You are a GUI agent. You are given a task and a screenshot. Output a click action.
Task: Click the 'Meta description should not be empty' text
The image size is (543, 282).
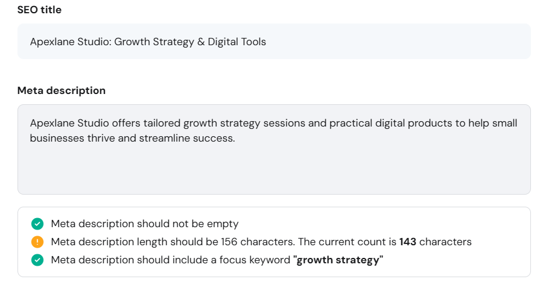[x=145, y=224]
